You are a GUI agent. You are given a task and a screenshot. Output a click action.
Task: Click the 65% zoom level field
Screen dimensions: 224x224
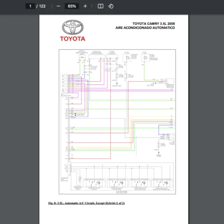point(72,6)
